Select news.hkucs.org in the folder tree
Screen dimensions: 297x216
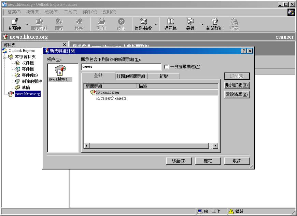tap(28, 94)
